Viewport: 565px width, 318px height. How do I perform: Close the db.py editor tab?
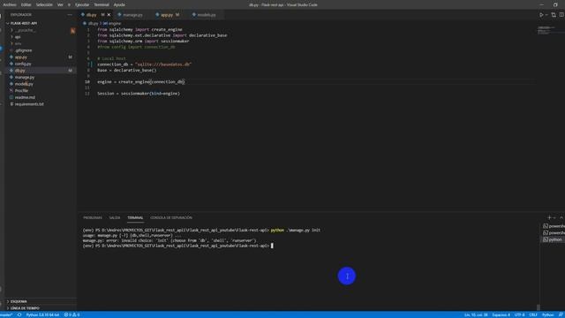pyautogui.click(x=109, y=15)
